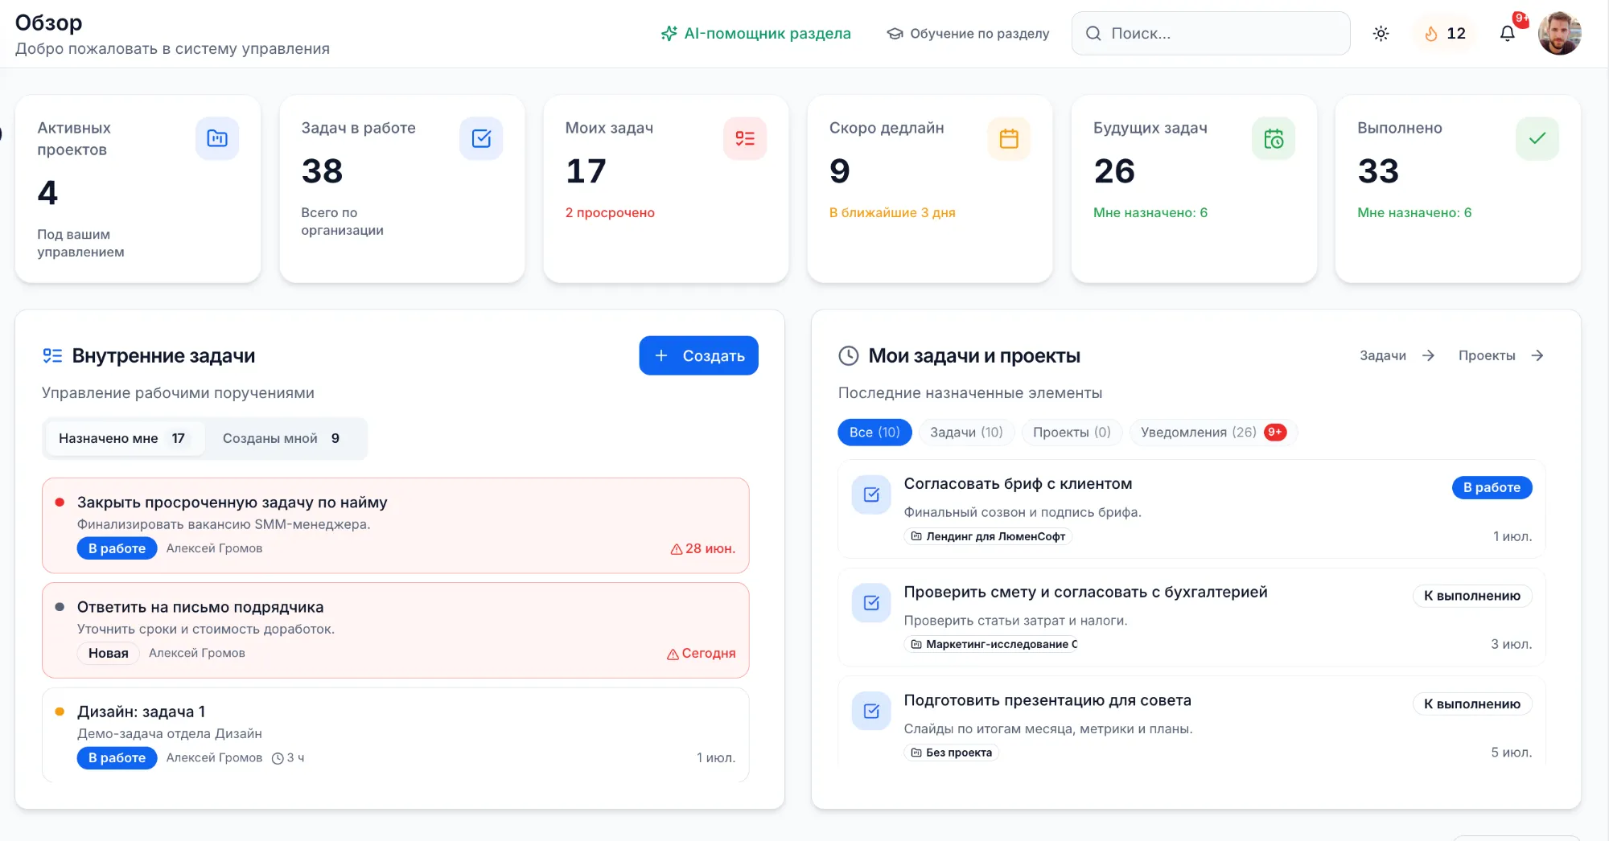Open Согласовать бриф с клиентом task

[1191, 510]
